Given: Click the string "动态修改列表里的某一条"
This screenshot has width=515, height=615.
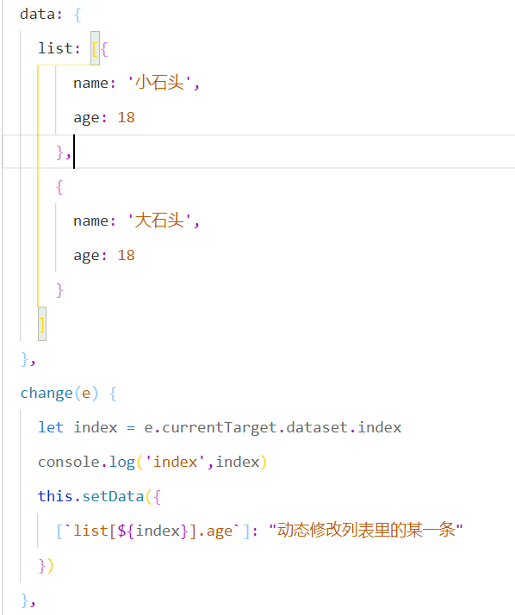Looking at the screenshot, I should [366, 531].
